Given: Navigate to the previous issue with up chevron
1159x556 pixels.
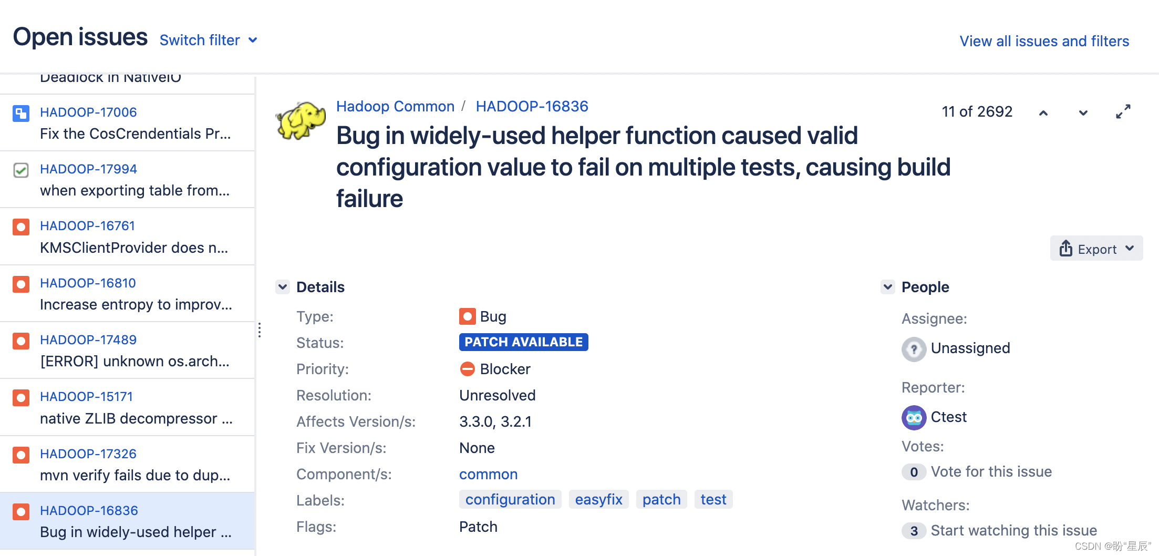Looking at the screenshot, I should pyautogui.click(x=1043, y=112).
